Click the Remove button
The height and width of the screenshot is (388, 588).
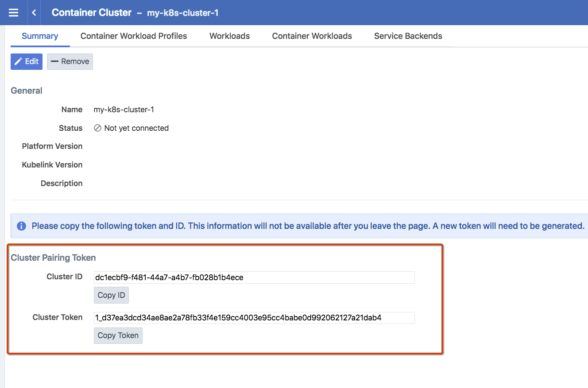click(x=70, y=61)
